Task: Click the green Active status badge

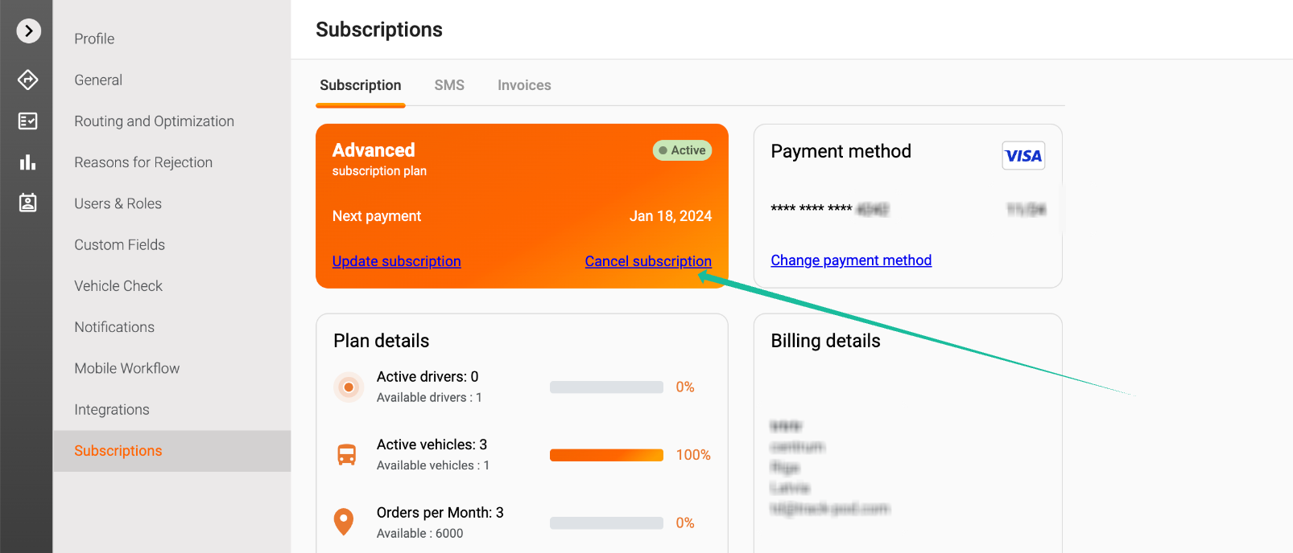Action: point(682,150)
